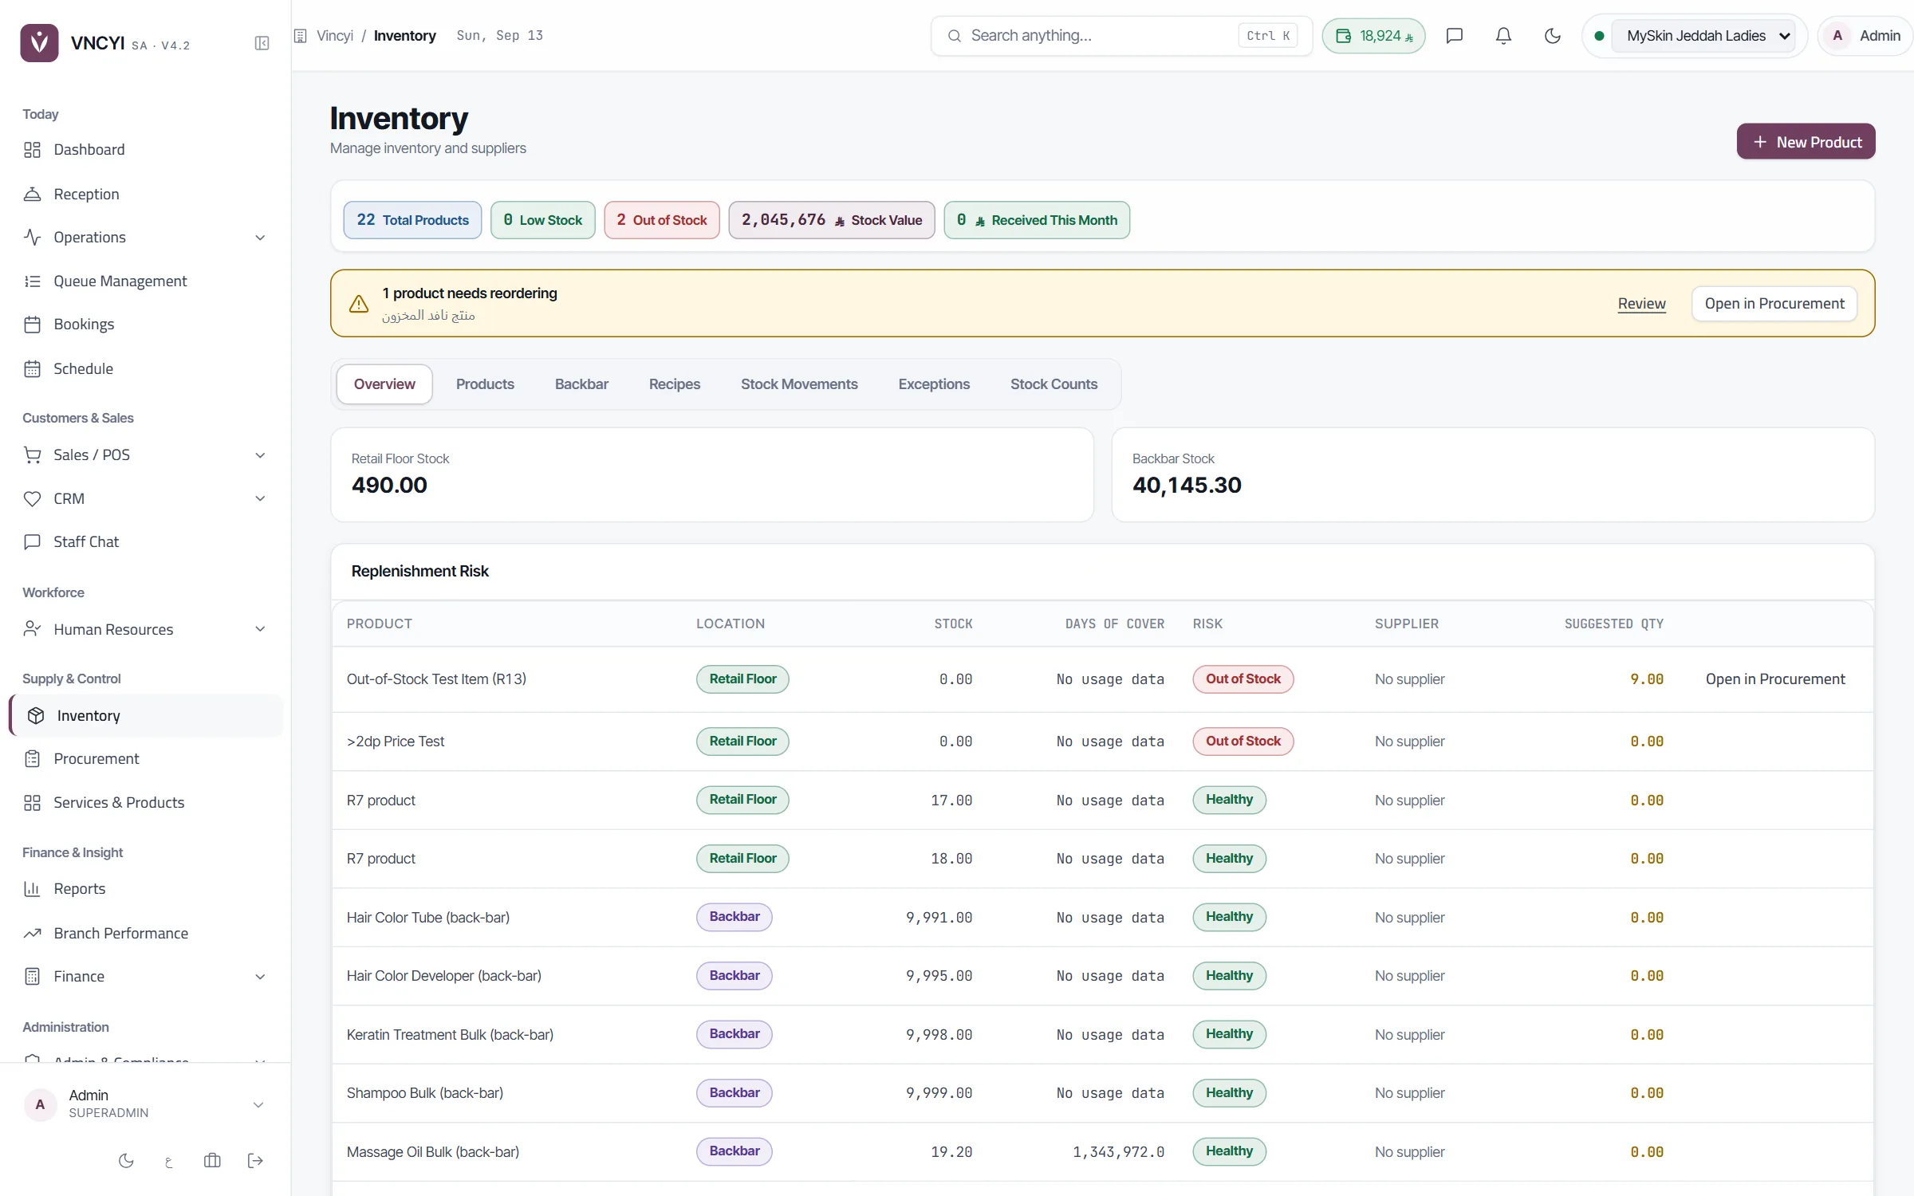Click the Review link in reorder alert
The image size is (1914, 1196).
(1641, 304)
